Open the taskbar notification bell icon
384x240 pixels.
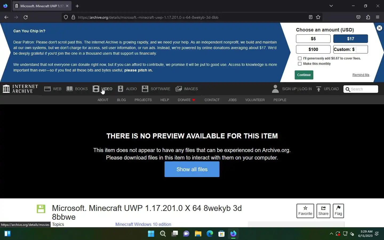(377, 234)
